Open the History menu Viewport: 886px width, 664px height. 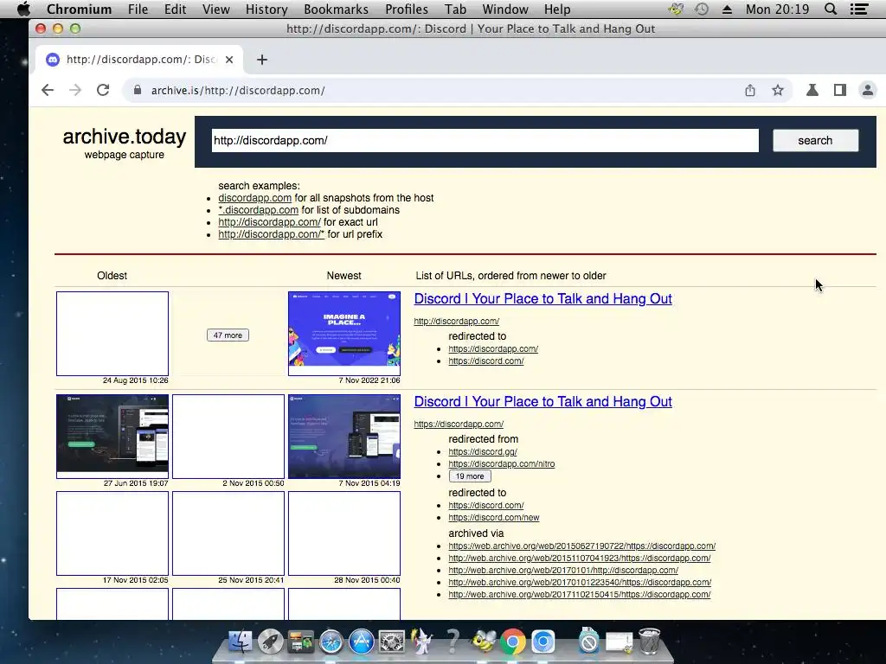pos(266,9)
